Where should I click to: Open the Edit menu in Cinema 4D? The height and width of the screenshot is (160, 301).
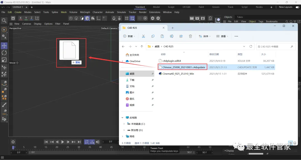(x=10, y=12)
